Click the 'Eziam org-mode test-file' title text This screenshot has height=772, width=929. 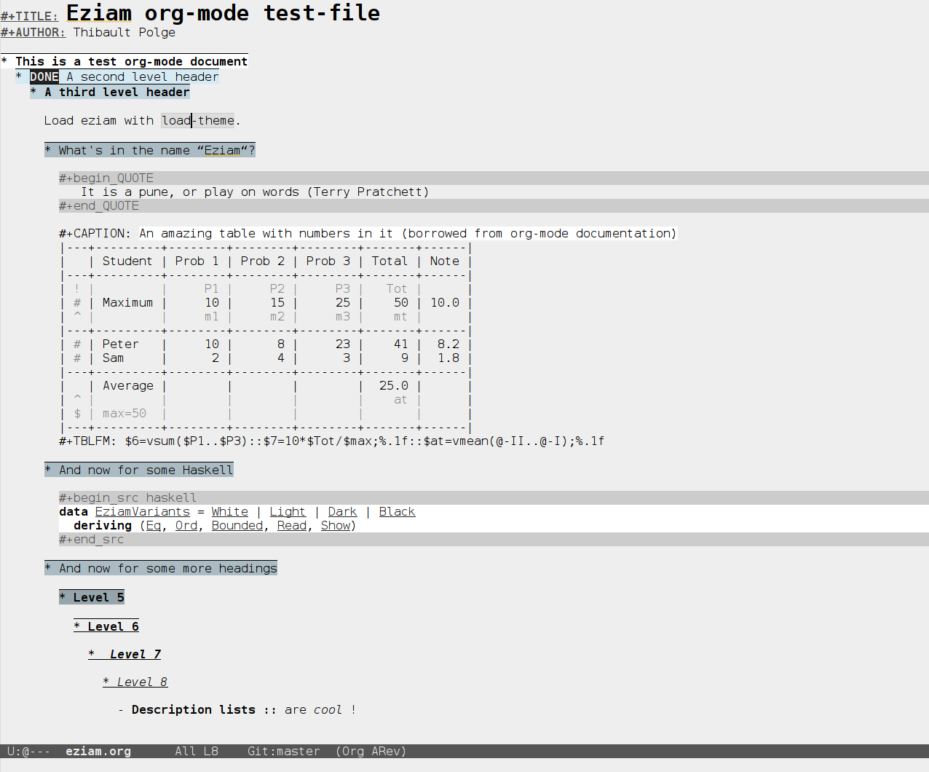click(223, 13)
